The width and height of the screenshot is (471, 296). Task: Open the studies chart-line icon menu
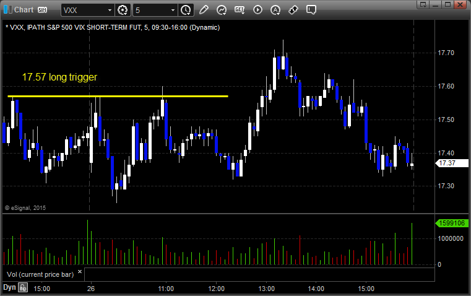point(222,10)
